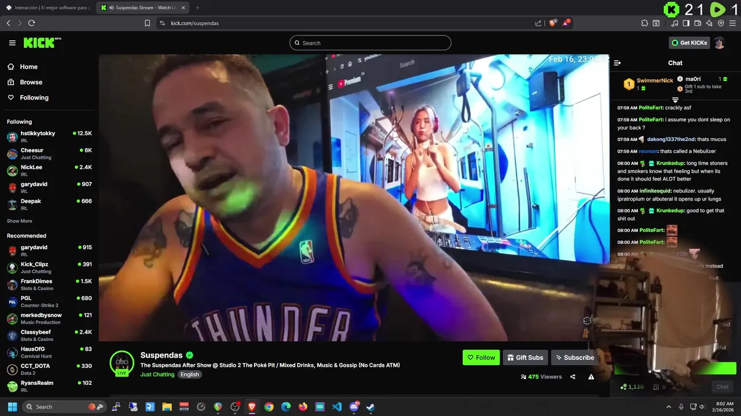The image size is (741, 416).
Task: Open Steam from the taskbar
Action: coord(370,407)
